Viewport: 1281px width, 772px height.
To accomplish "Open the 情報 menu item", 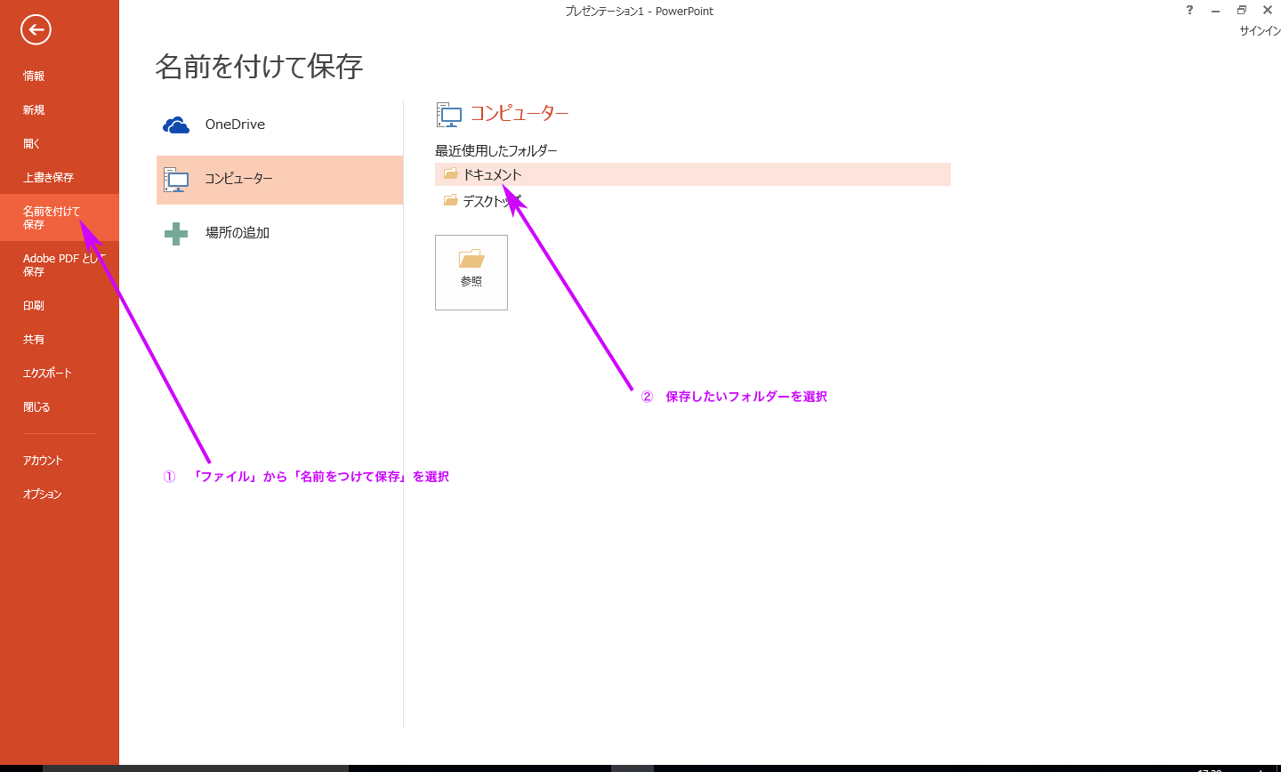I will pos(34,76).
